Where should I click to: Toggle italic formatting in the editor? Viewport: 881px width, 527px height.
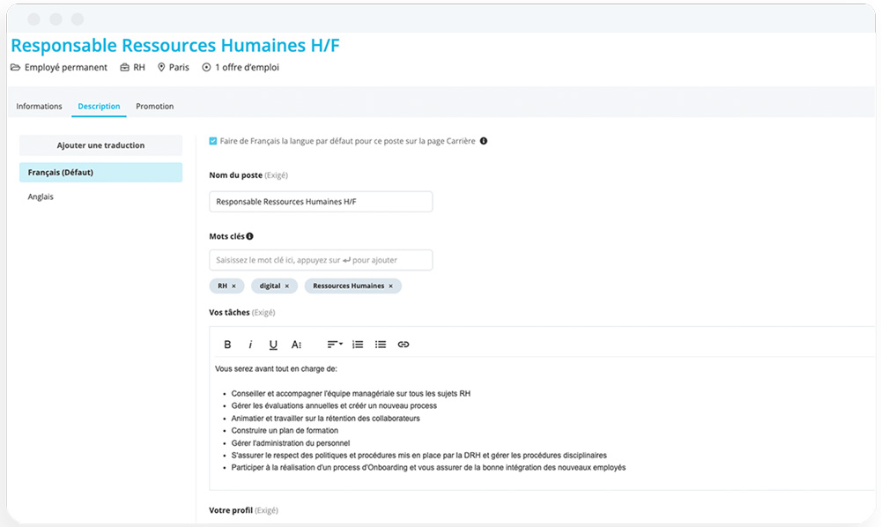tap(250, 345)
